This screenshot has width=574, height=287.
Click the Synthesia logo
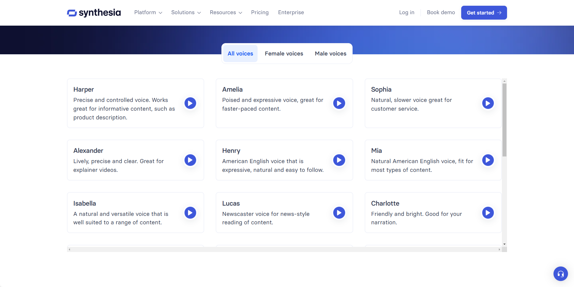click(94, 13)
